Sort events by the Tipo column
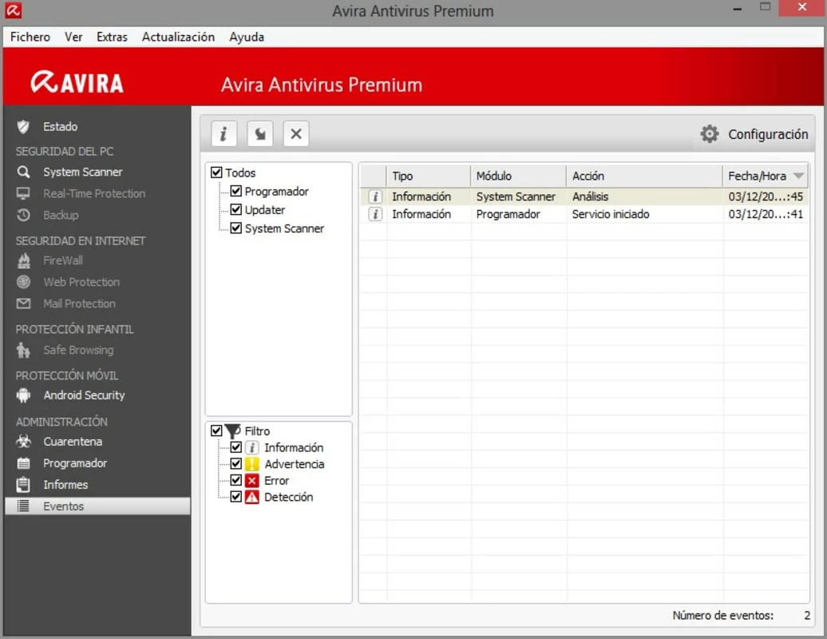 coord(429,177)
